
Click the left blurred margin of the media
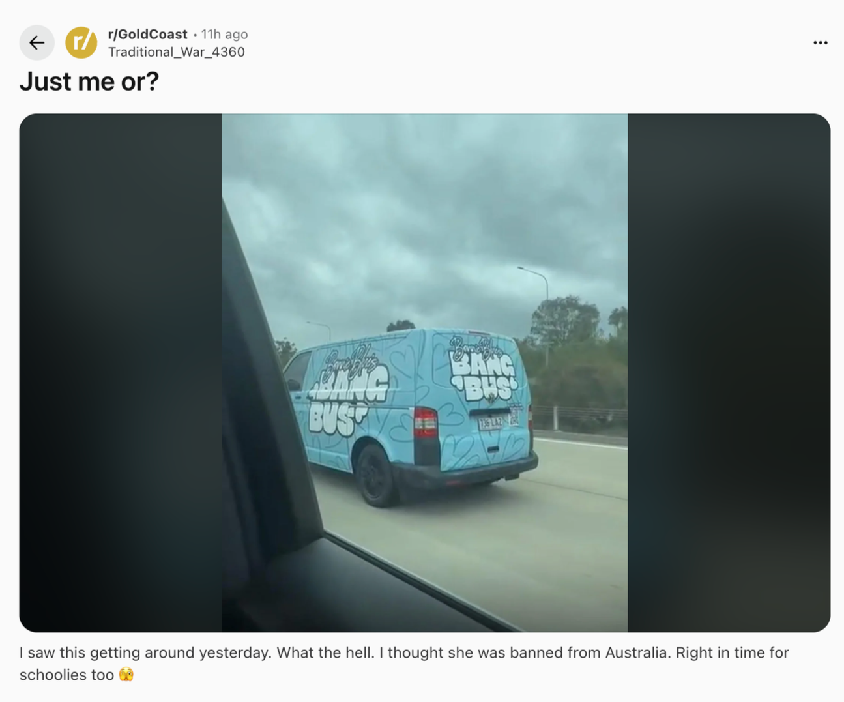pyautogui.click(x=121, y=373)
